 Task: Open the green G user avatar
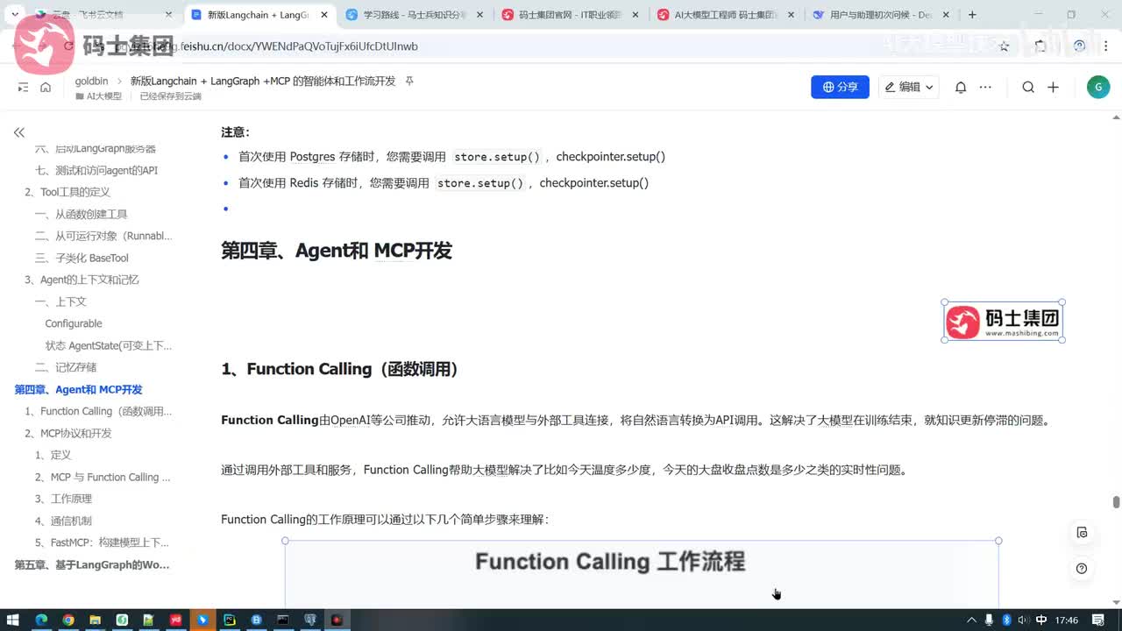tap(1097, 87)
